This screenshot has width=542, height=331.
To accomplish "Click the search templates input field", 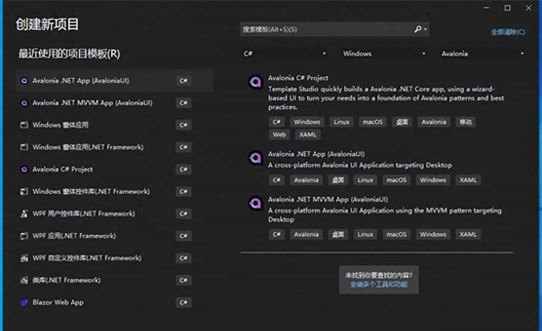I will coord(325,29).
